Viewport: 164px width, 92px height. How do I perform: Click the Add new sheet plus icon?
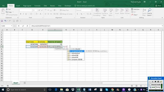[x=25, y=83]
